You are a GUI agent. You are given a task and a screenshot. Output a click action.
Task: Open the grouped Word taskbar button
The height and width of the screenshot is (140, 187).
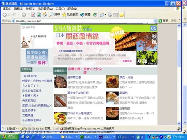pyautogui.click(x=107, y=137)
